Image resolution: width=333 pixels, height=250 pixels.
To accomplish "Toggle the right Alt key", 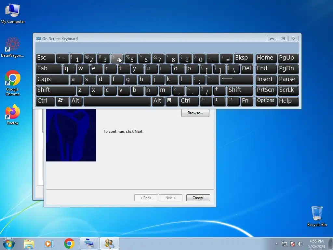I will (158, 101).
